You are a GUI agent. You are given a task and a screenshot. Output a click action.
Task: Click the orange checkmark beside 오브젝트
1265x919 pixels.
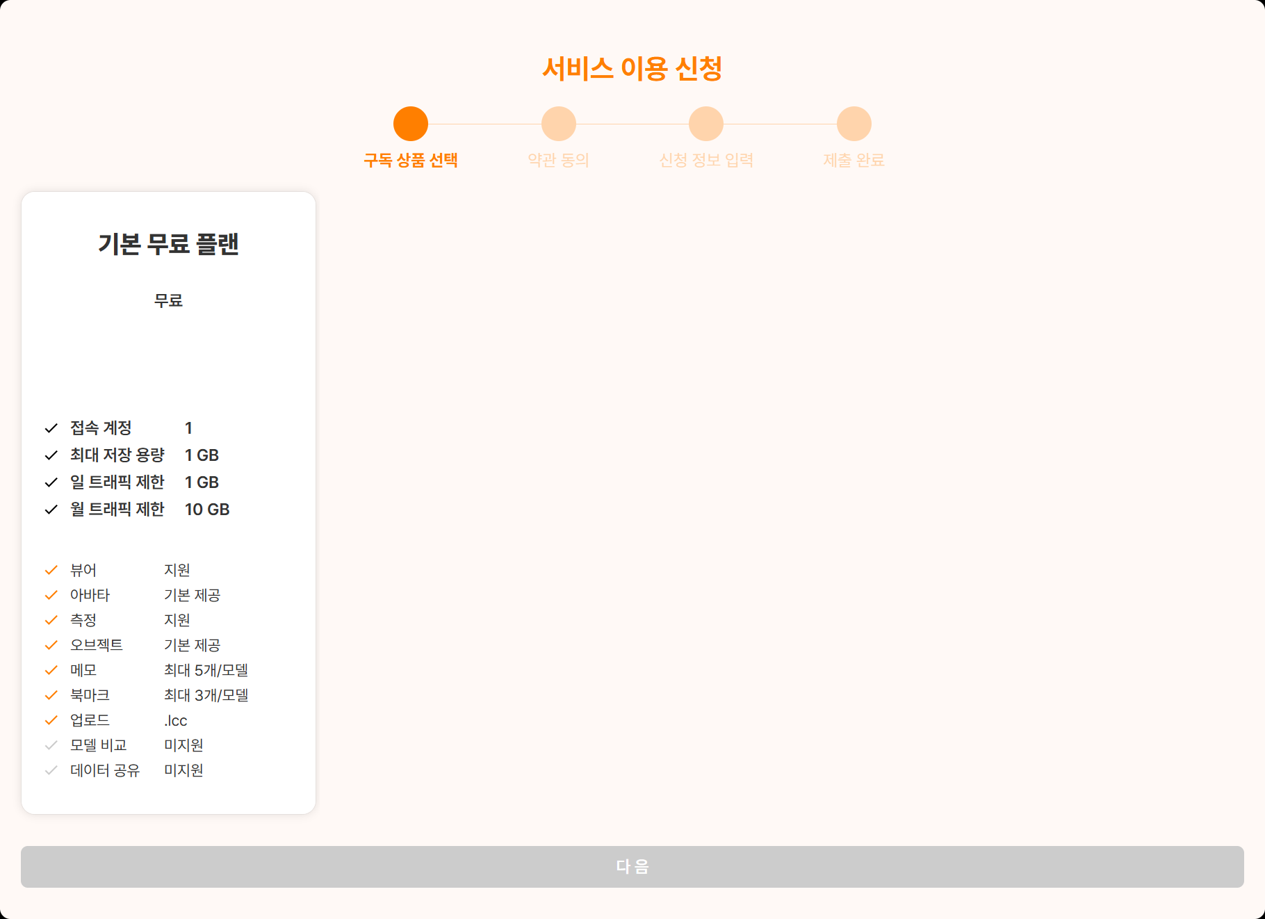(51, 645)
